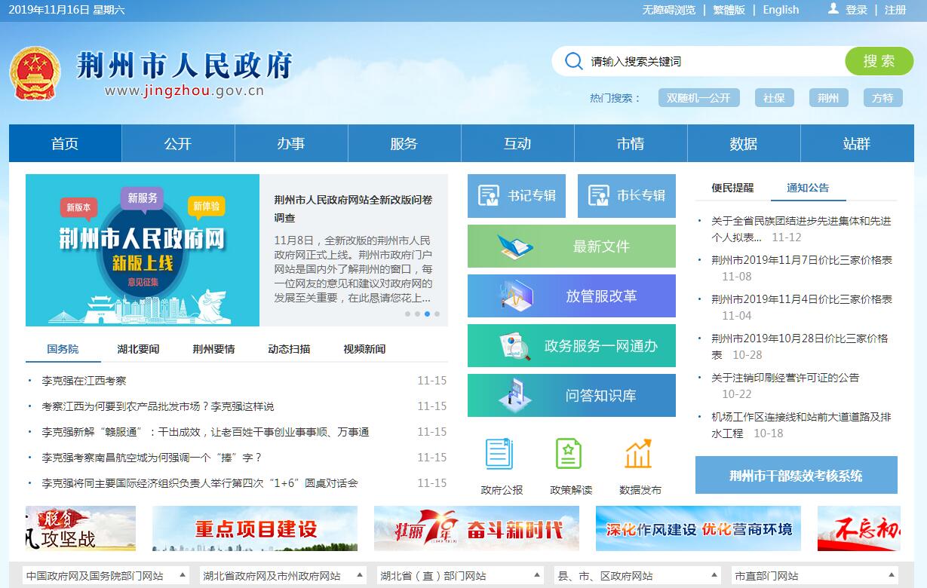Click the user icon beside 登录
The height and width of the screenshot is (588, 927).
833,9
